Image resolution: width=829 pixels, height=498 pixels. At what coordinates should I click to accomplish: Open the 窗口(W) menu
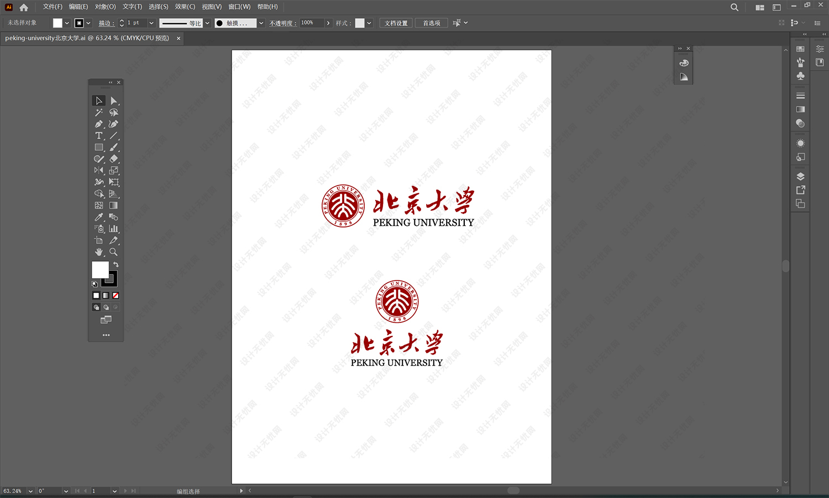[x=239, y=7]
